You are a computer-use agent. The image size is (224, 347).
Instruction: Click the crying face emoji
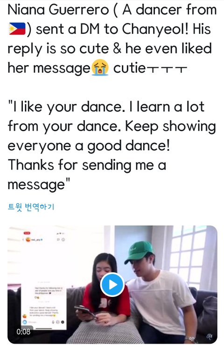(x=100, y=67)
